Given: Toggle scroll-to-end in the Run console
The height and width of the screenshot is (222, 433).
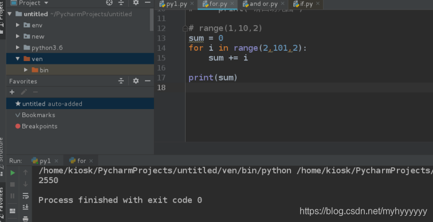Looking at the screenshot, I should (x=25, y=207).
